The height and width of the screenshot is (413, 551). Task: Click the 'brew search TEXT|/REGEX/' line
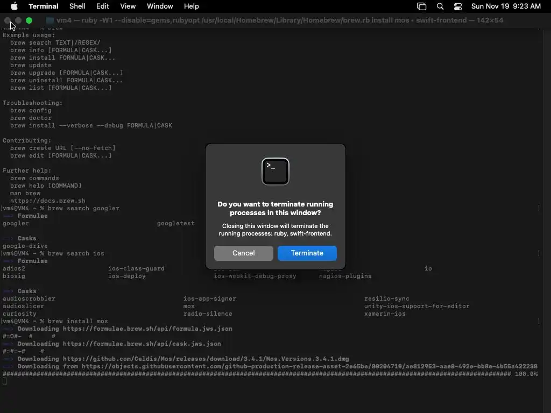pos(55,43)
